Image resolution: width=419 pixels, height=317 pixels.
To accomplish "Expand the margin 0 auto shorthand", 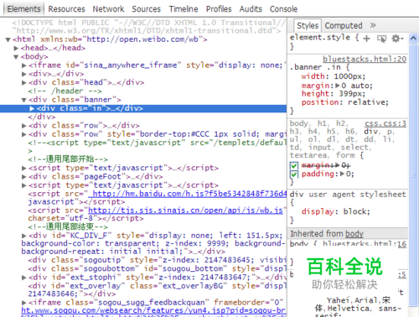I will click(338, 86).
